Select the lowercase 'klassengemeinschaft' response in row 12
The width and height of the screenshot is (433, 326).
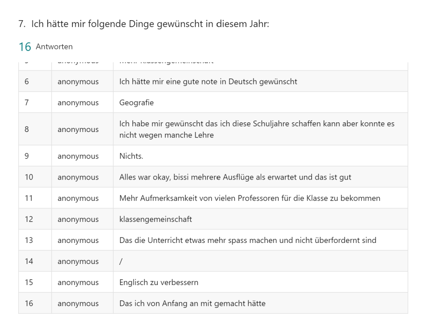(x=156, y=219)
